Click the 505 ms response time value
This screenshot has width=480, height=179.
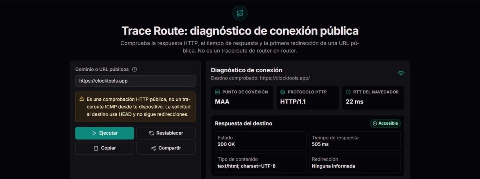pyautogui.click(x=320, y=144)
